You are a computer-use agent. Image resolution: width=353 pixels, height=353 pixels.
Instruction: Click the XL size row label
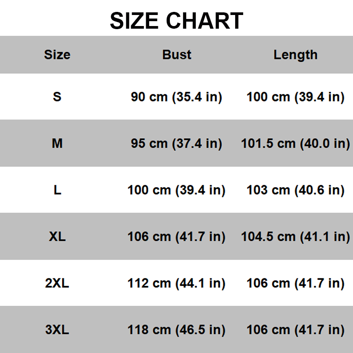pyautogui.click(x=57, y=237)
